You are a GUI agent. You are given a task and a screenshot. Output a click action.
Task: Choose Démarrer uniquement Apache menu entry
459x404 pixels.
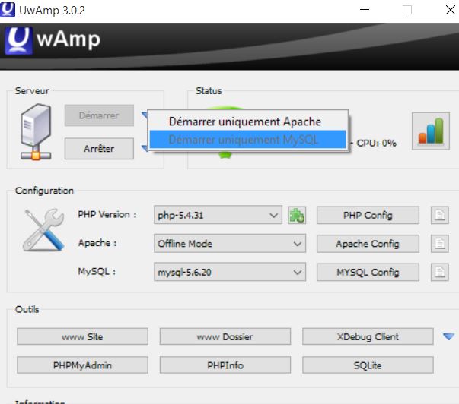point(247,122)
